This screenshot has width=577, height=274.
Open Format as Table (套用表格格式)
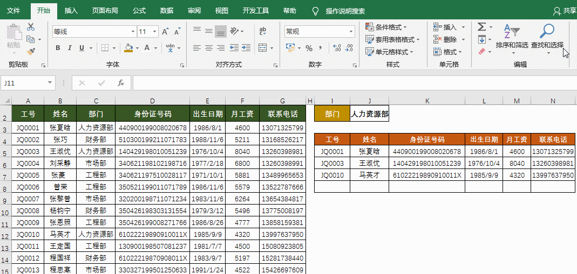[392, 40]
